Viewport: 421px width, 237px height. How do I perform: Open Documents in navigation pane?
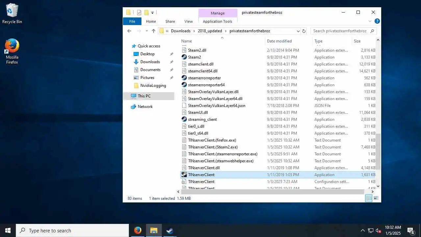150,70
